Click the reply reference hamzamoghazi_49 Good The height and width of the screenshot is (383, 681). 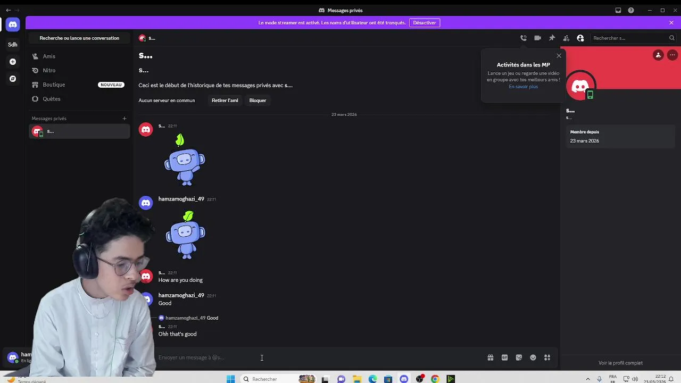(188, 318)
